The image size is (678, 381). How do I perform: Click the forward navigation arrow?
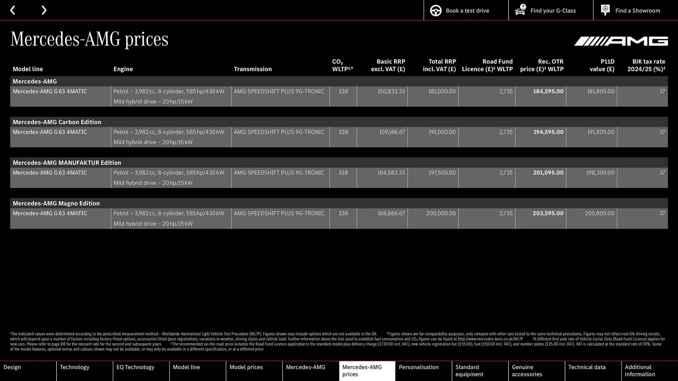pyautogui.click(x=44, y=10)
